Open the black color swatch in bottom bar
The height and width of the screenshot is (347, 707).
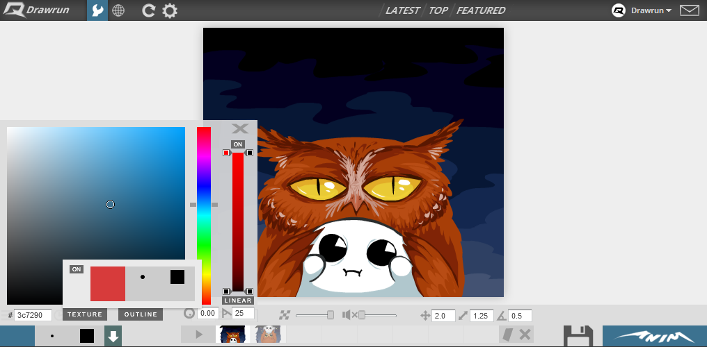click(87, 336)
